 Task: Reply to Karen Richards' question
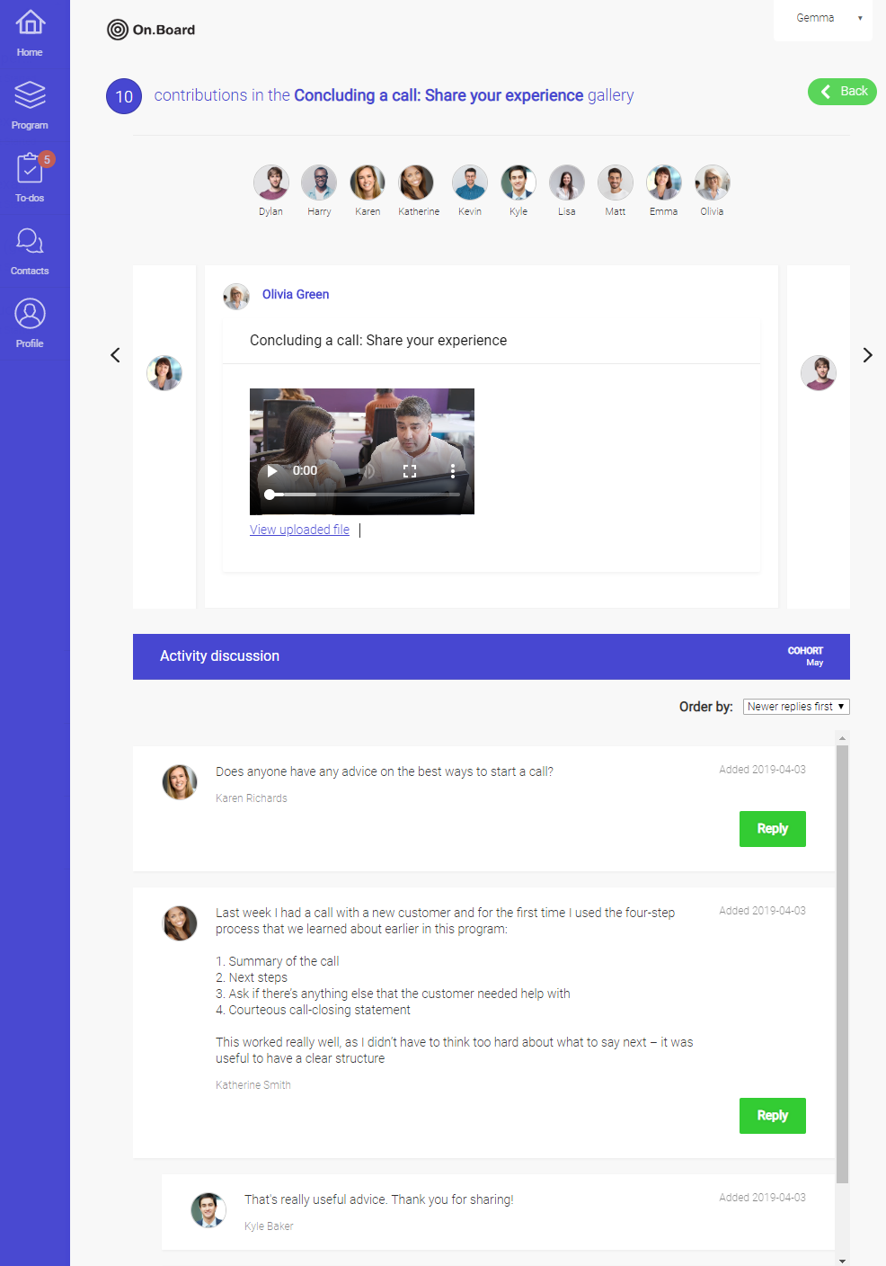pyautogui.click(x=772, y=828)
